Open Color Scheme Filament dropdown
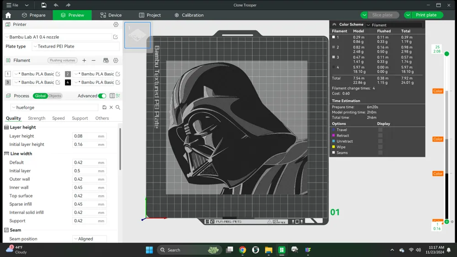 click(x=394, y=25)
